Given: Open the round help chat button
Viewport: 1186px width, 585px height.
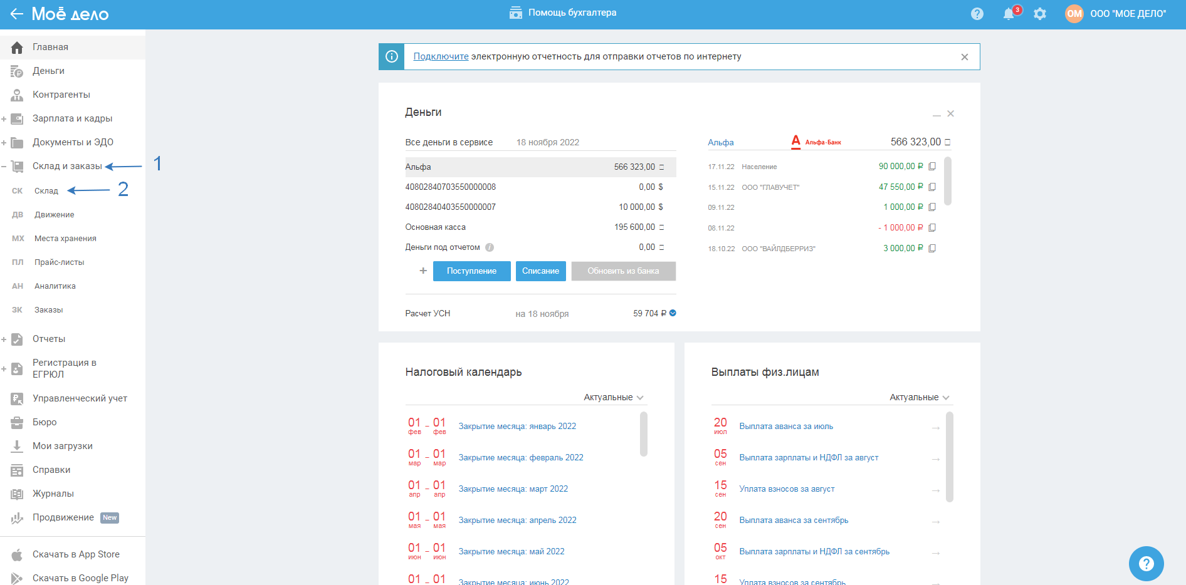Looking at the screenshot, I should click(1146, 564).
